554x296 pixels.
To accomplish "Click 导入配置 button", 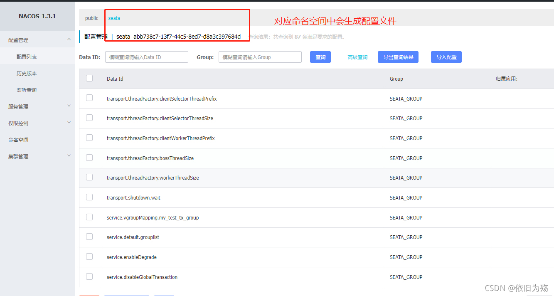I will pyautogui.click(x=446, y=57).
